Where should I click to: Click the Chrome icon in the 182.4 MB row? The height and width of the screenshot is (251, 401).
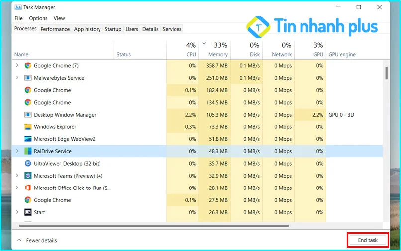(x=28, y=90)
